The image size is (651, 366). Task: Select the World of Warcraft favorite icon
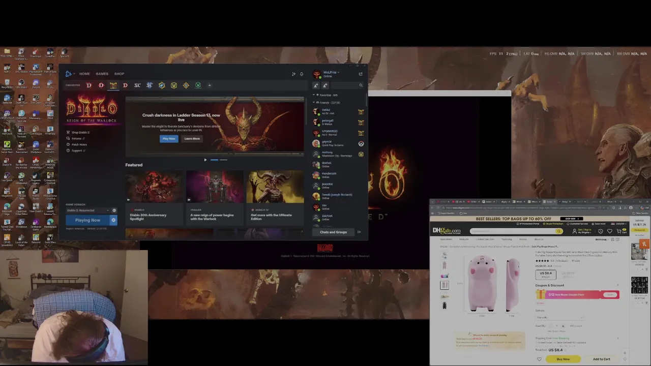pos(173,85)
